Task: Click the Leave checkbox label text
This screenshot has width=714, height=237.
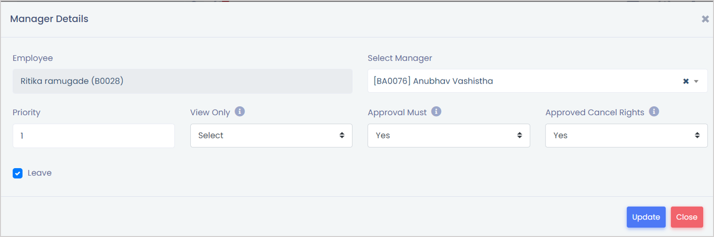Action: point(40,173)
